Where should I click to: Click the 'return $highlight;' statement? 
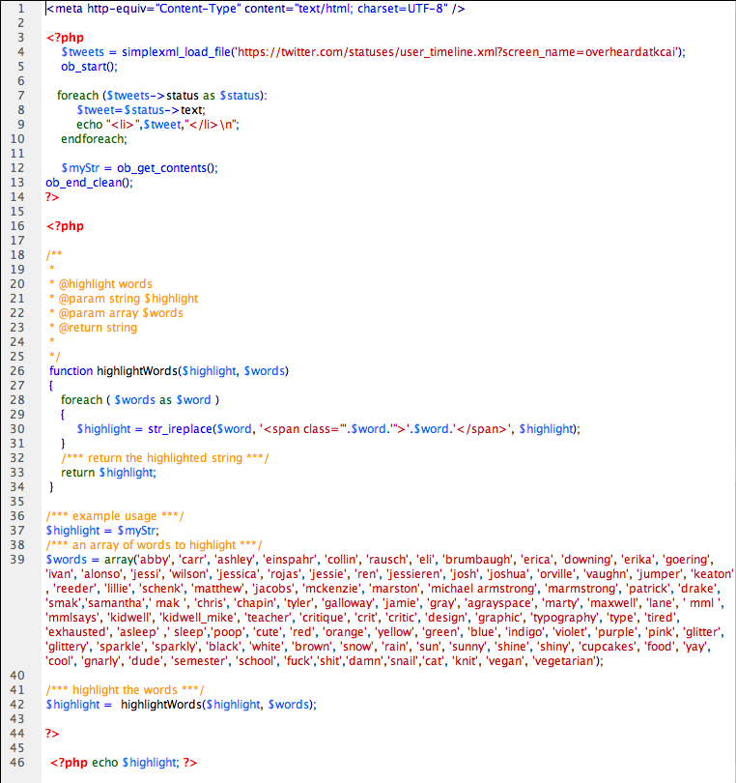tap(108, 473)
